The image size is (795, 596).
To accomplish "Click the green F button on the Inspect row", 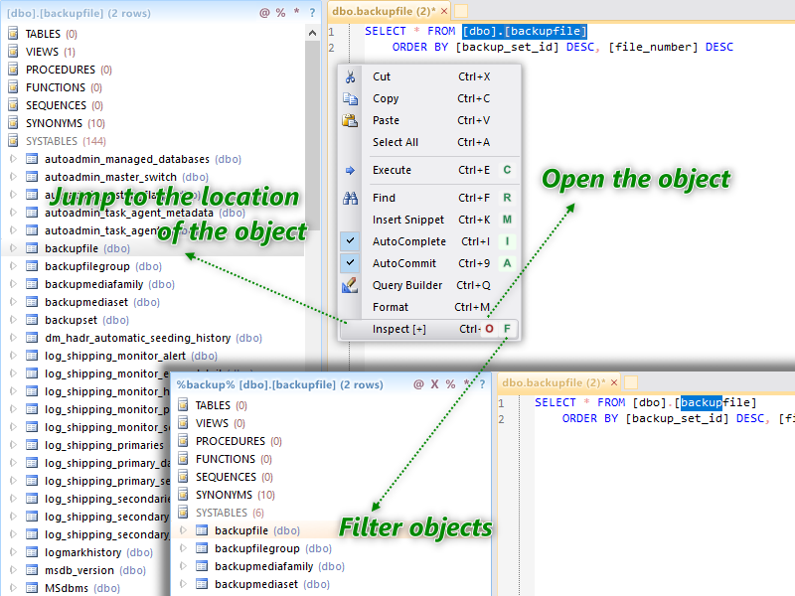I will [507, 329].
